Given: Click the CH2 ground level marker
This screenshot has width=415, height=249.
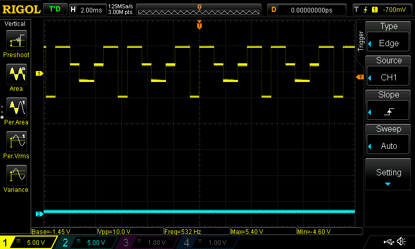Looking at the screenshot, I should [x=39, y=214].
